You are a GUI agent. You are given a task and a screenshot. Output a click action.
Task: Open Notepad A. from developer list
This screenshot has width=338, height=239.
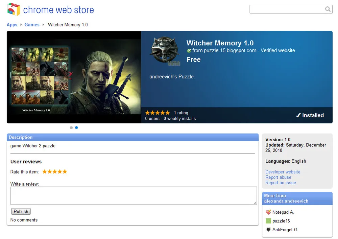(283, 212)
